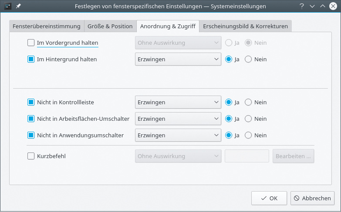Open the 'Größe & Position' tab

pyautogui.click(x=110, y=26)
